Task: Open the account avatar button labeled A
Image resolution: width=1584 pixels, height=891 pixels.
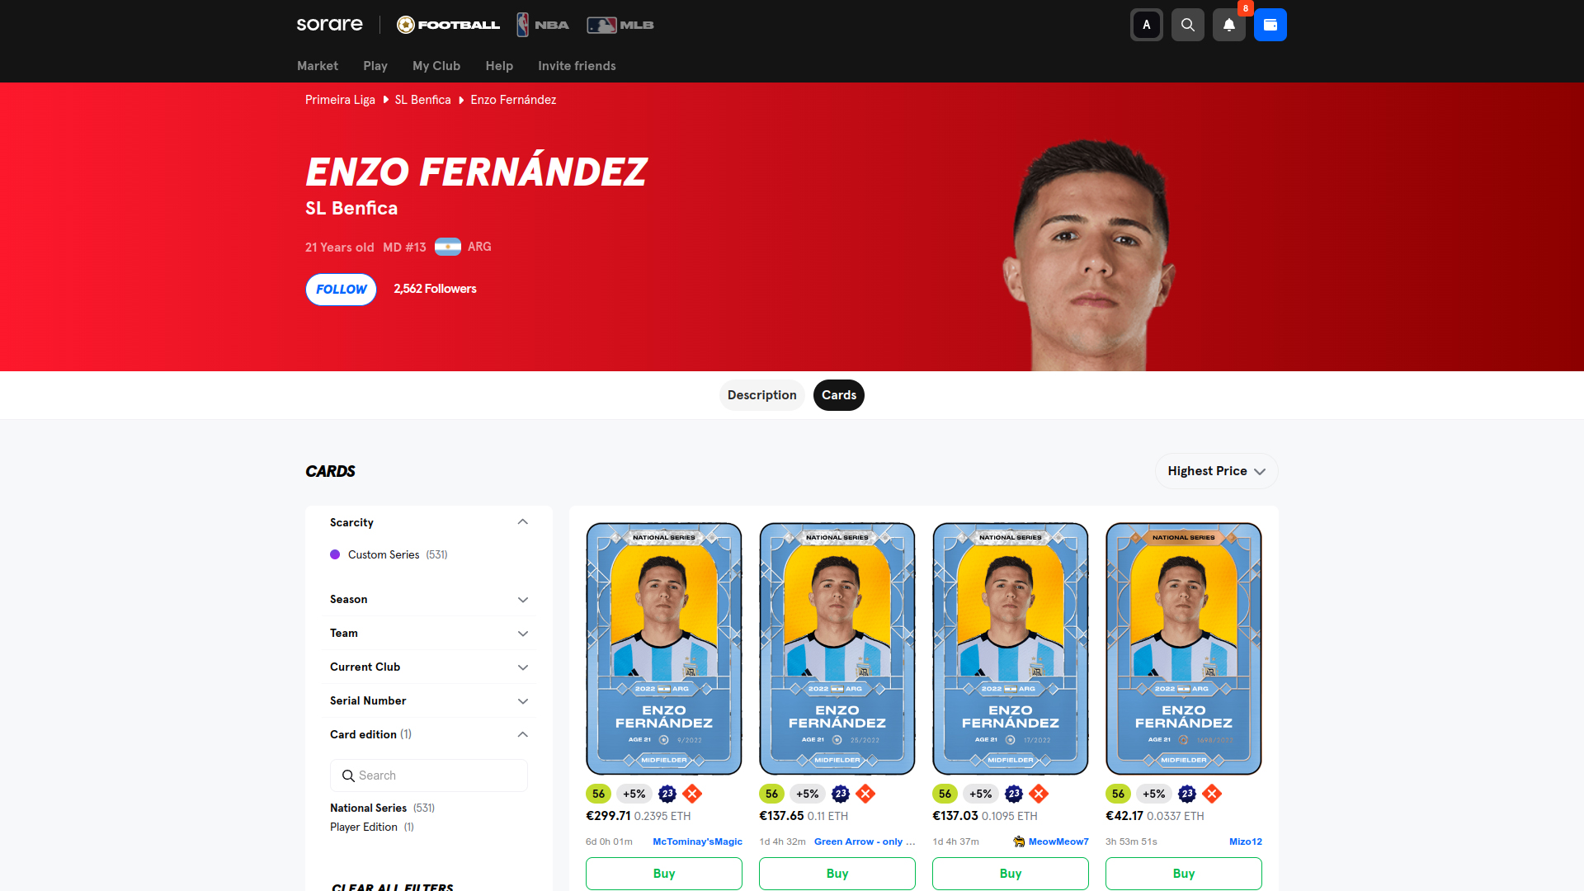Action: click(x=1146, y=25)
